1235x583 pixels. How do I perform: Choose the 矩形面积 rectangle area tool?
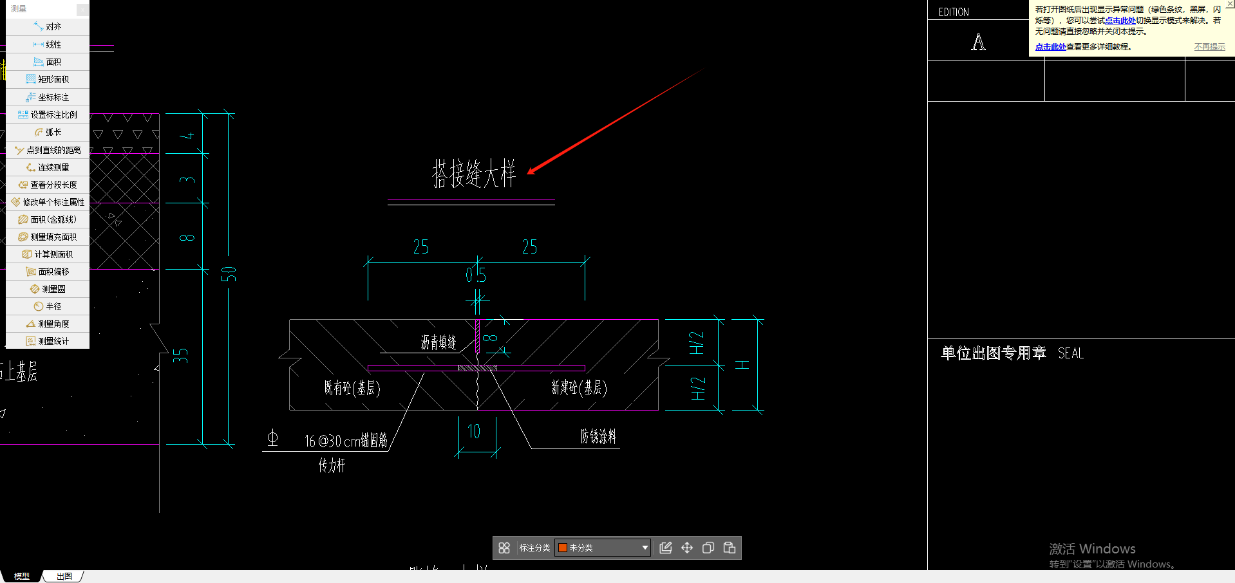pyautogui.click(x=48, y=79)
